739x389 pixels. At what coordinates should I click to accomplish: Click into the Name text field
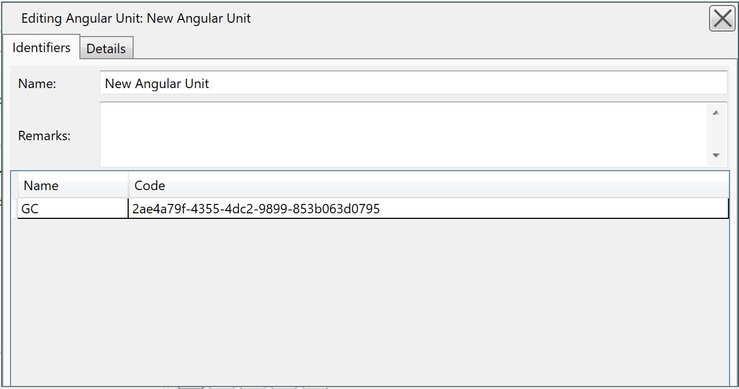pyautogui.click(x=413, y=83)
